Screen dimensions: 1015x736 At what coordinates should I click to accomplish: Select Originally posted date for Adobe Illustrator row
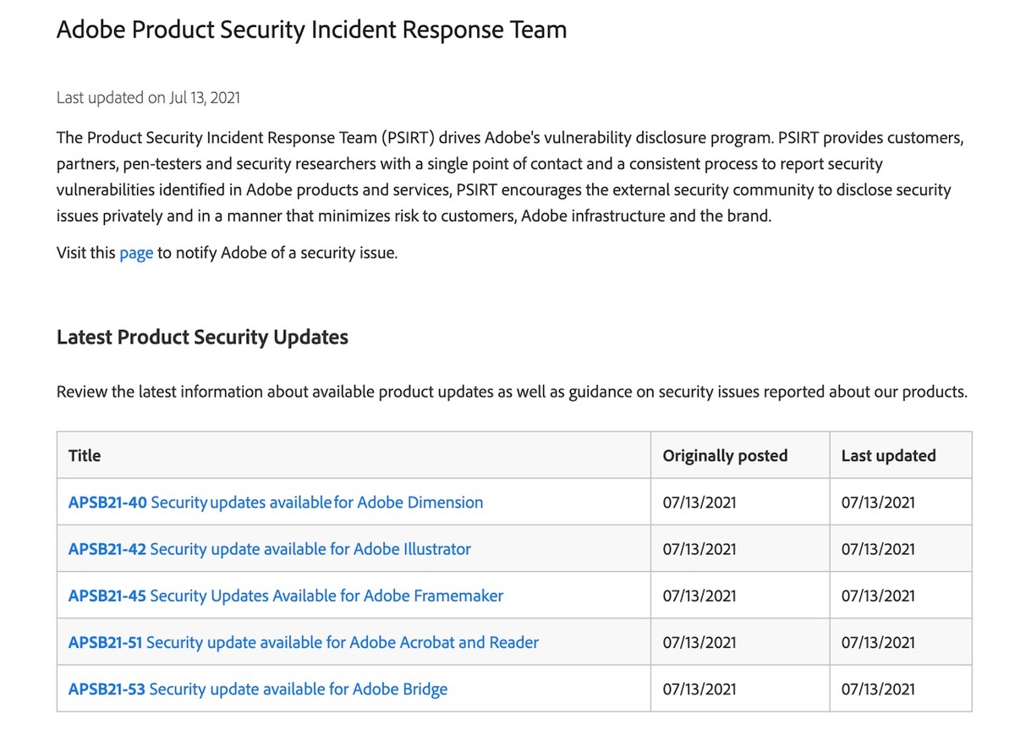pyautogui.click(x=700, y=549)
